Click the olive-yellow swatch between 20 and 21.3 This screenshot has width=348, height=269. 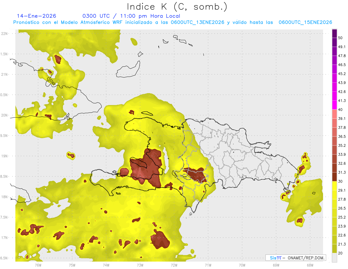point(335,248)
